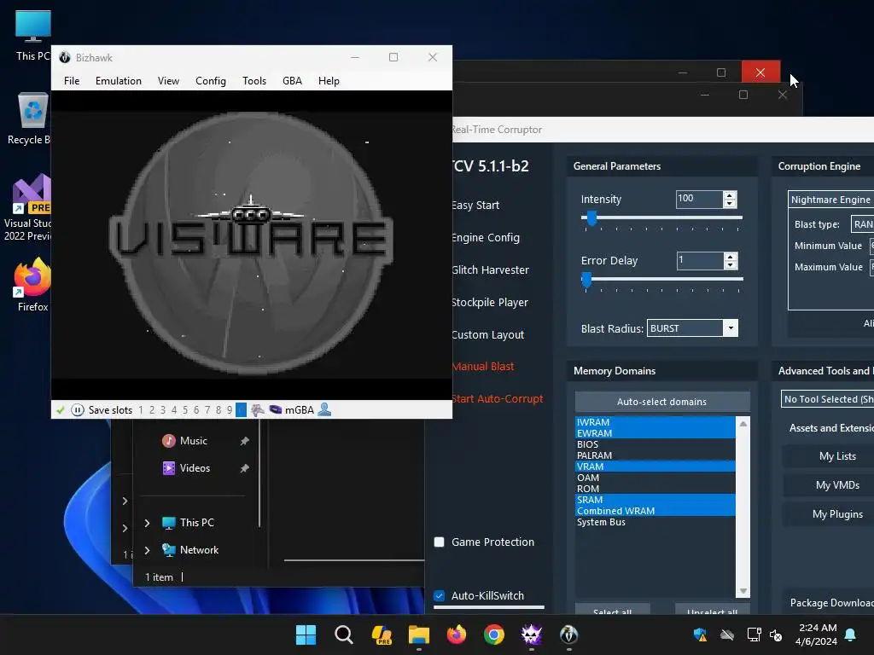Click the Intensity value field
This screenshot has height=655, width=874.
coord(700,199)
